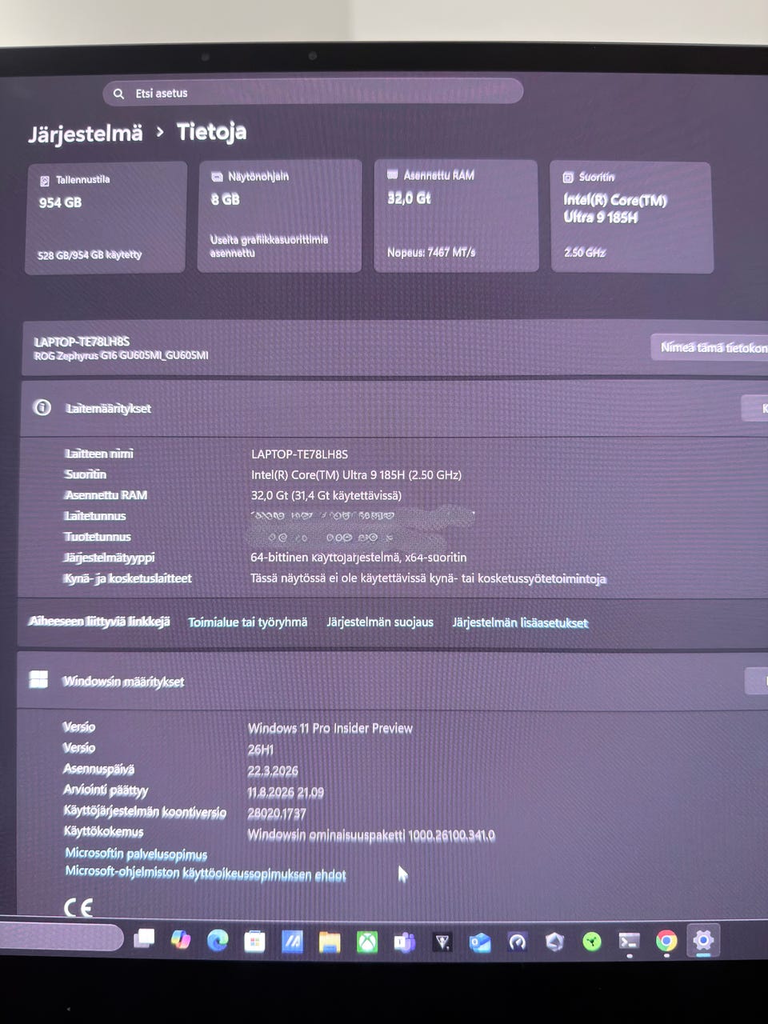
Task: Launch Copilot from the taskbar
Action: pyautogui.click(x=181, y=940)
